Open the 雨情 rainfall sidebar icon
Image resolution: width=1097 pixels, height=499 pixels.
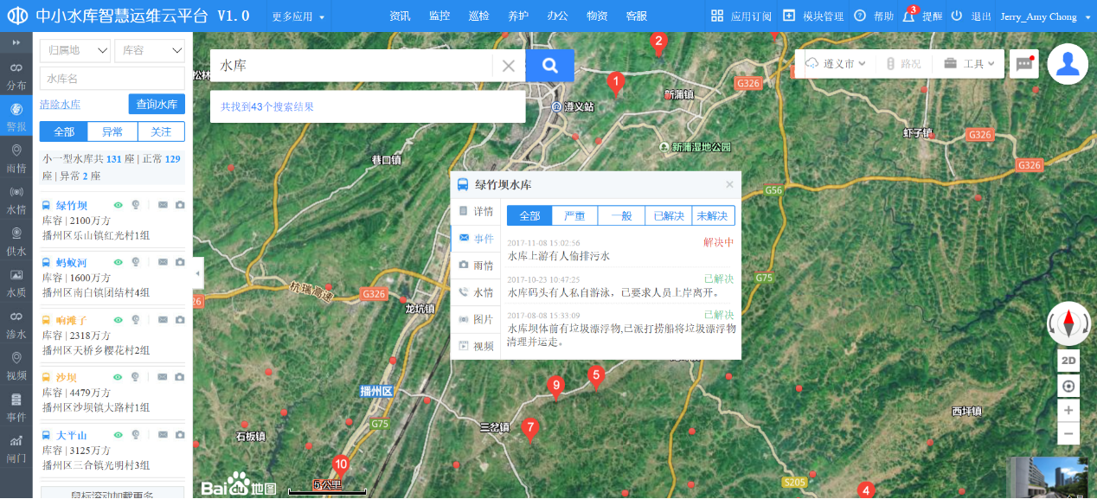tap(16, 158)
